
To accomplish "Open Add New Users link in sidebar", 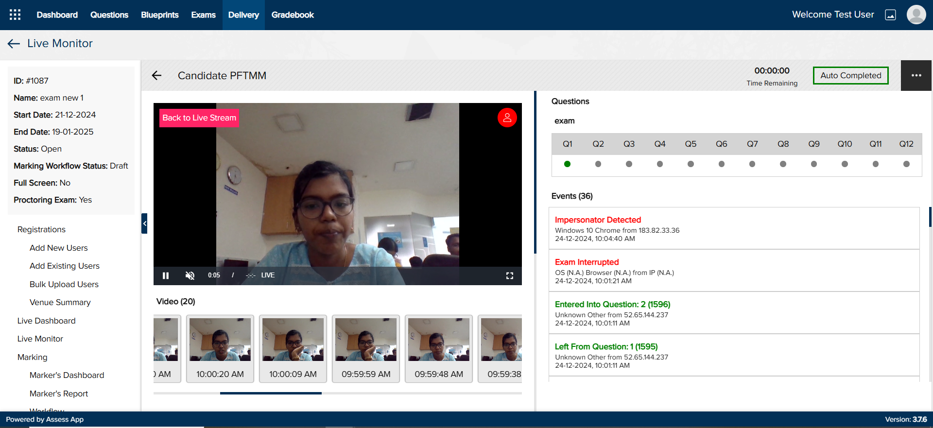I will tap(59, 248).
